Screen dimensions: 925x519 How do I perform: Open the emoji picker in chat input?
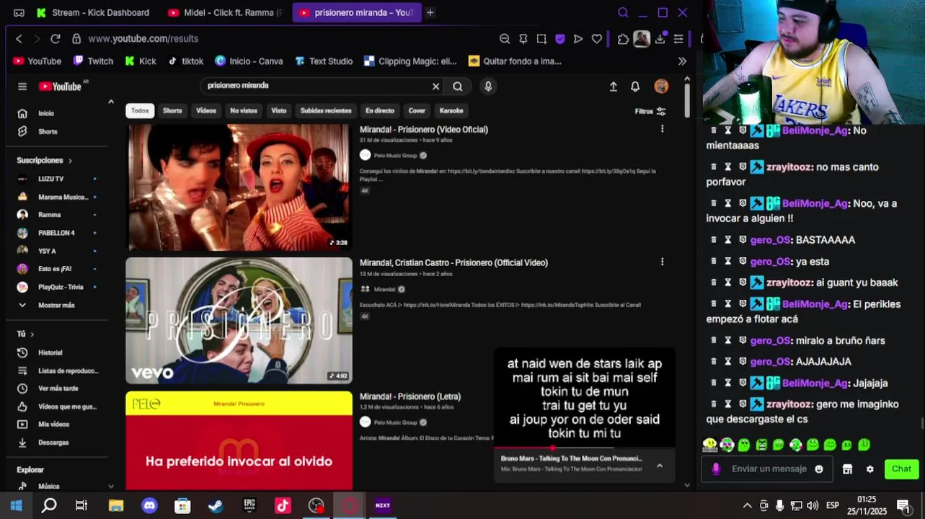tap(819, 469)
